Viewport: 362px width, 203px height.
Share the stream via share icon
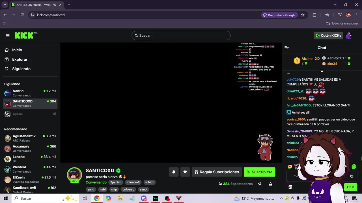point(259,184)
